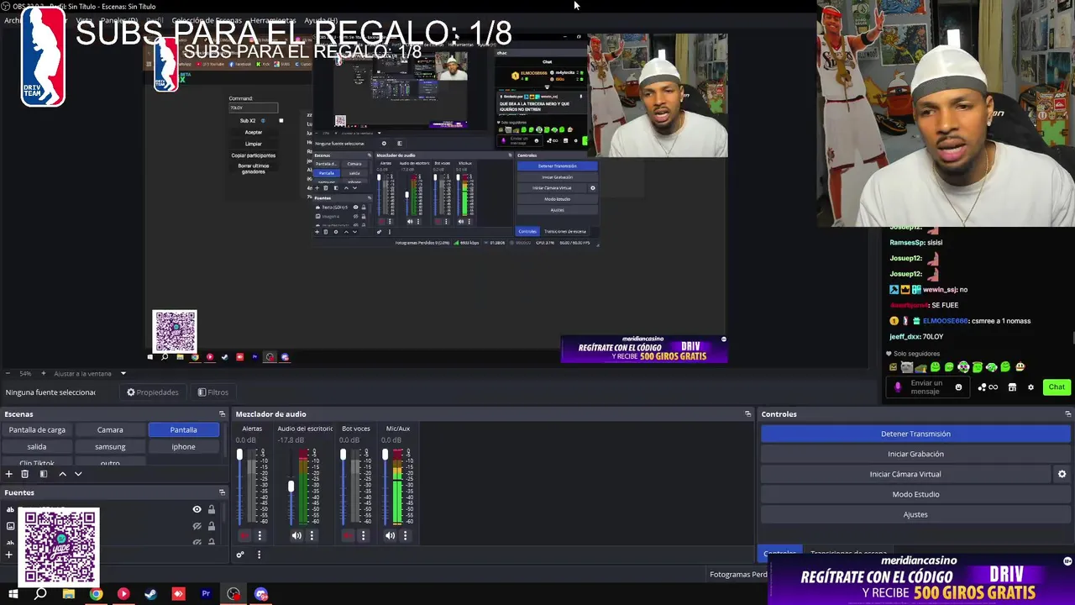1075x605 pixels.
Task: Open Audio del escritorio options menu
Action: (312, 535)
